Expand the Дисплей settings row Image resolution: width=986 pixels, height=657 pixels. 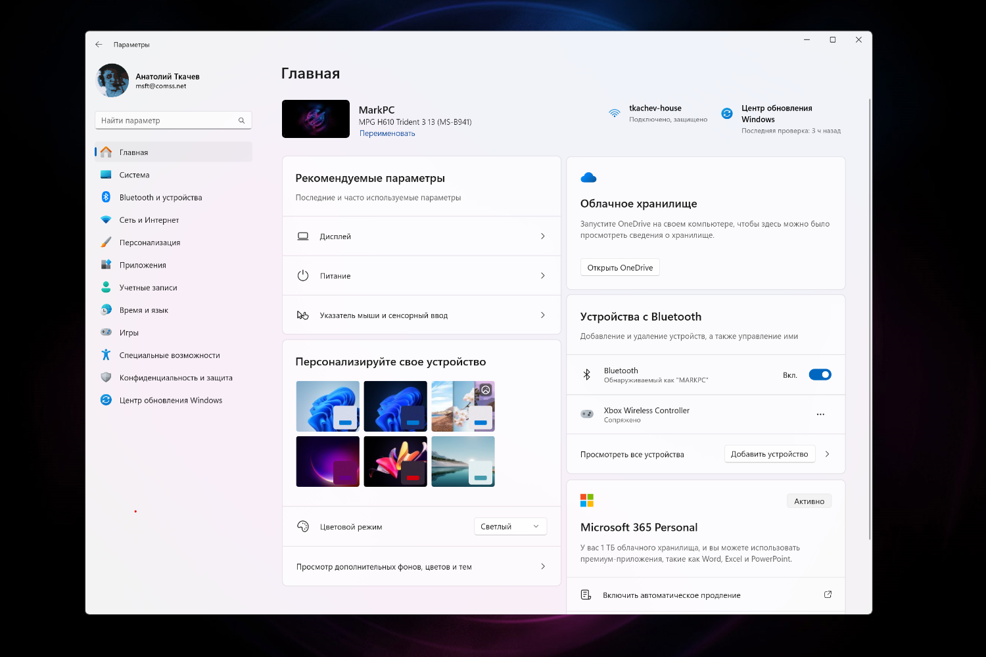pos(421,237)
